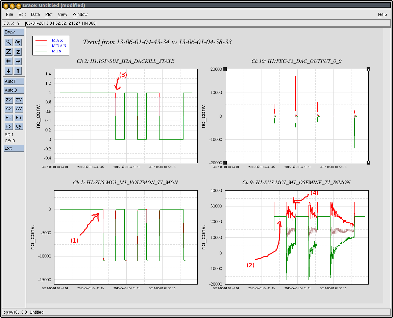This screenshot has height=318, width=393.
Task: Click the AY autoscale Y button
Action: tap(19, 109)
